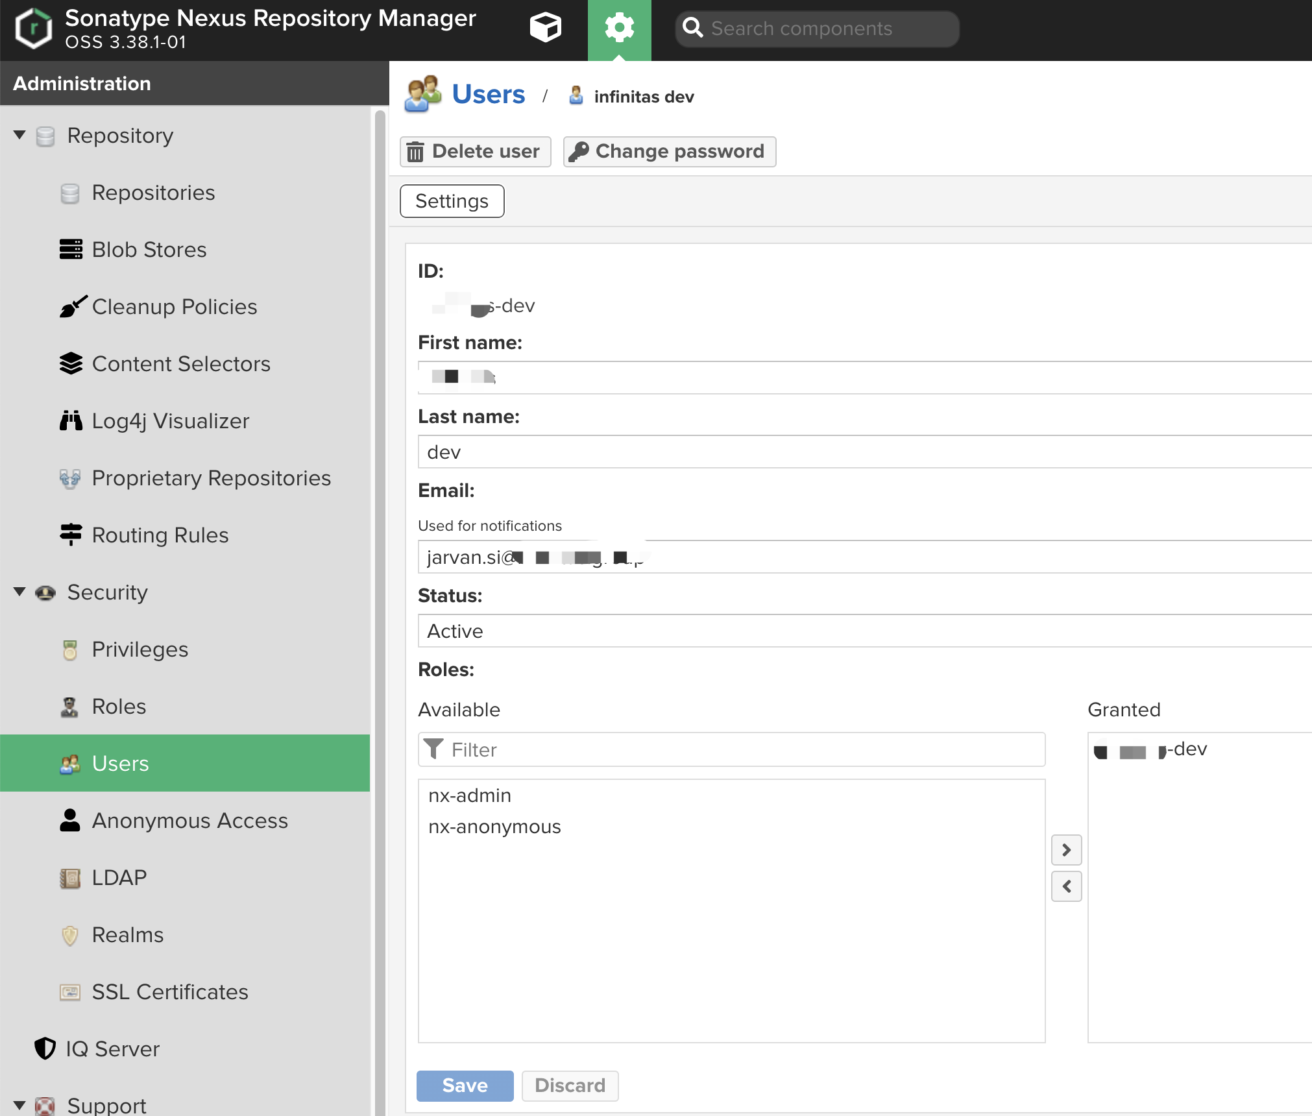Open IQ Server settings
Viewport: 1312px width, 1116px height.
tap(185, 1049)
